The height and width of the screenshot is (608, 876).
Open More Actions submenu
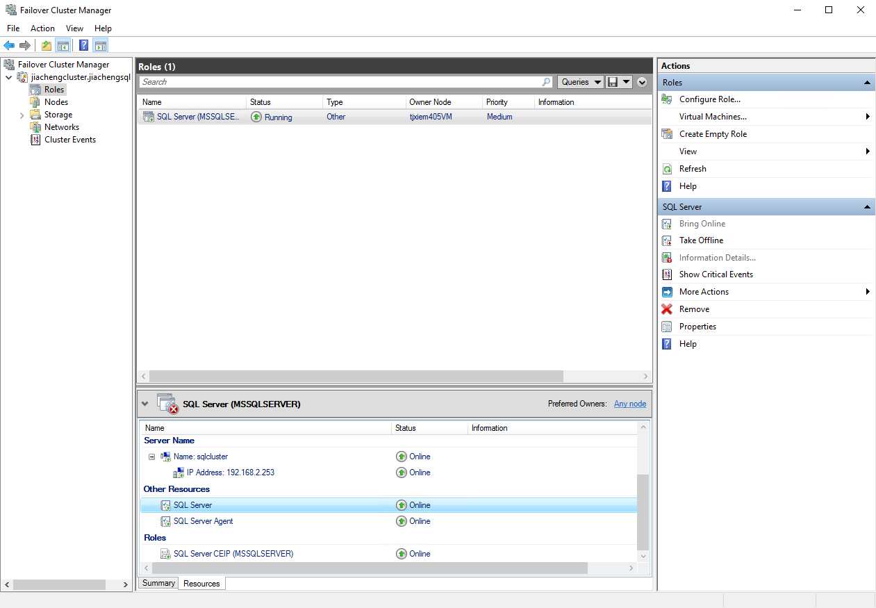tap(704, 292)
